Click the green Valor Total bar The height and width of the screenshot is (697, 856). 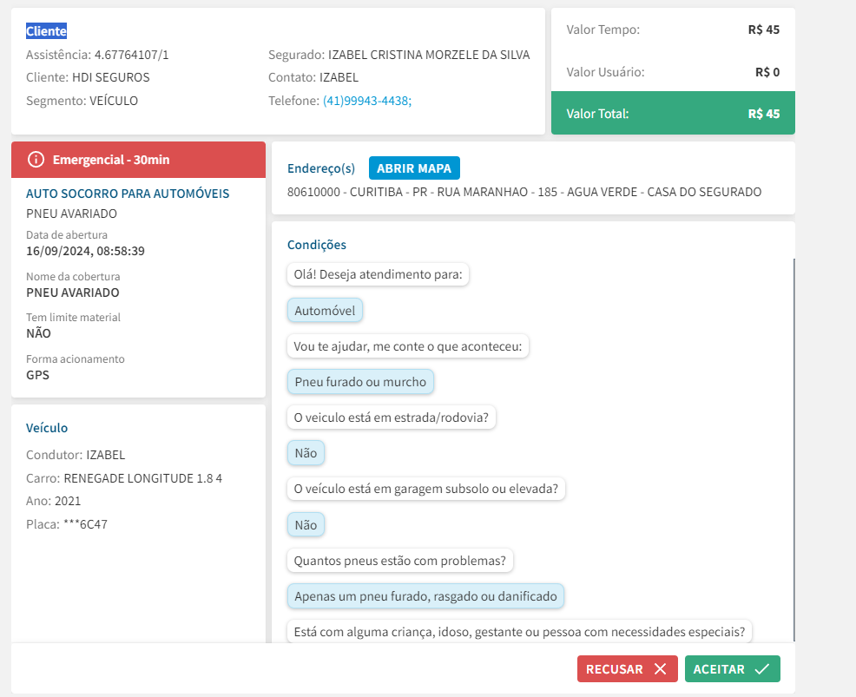pos(673,114)
